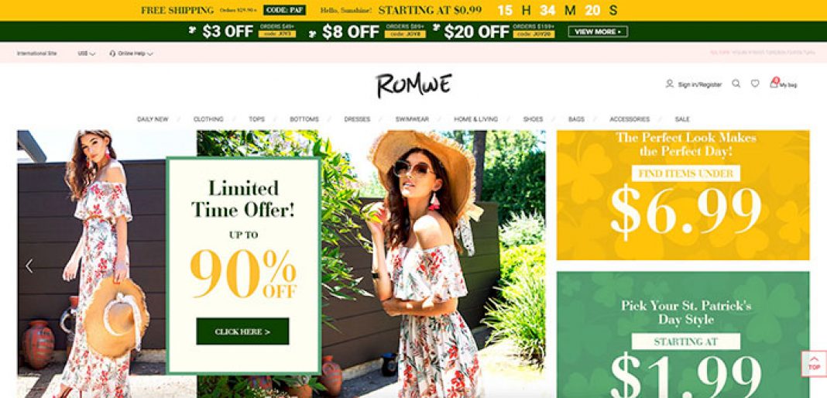This screenshot has height=398, width=827.
Task: Open the search magnifier icon
Action: pos(736,84)
